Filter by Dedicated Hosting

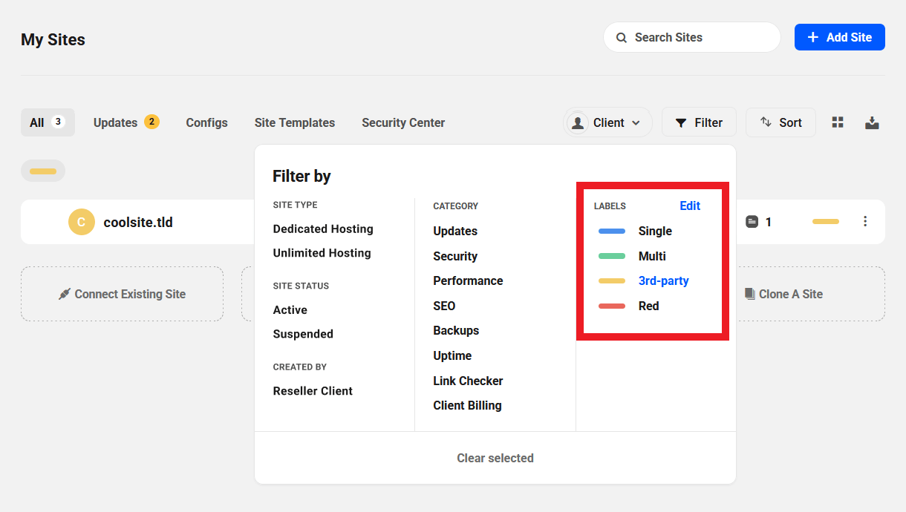coord(323,229)
